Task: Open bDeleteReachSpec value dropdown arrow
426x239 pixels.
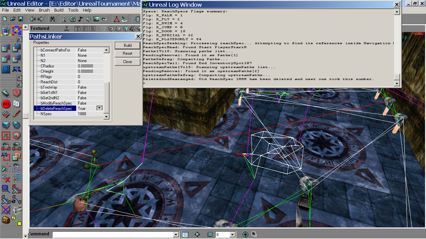Action: (x=99, y=108)
